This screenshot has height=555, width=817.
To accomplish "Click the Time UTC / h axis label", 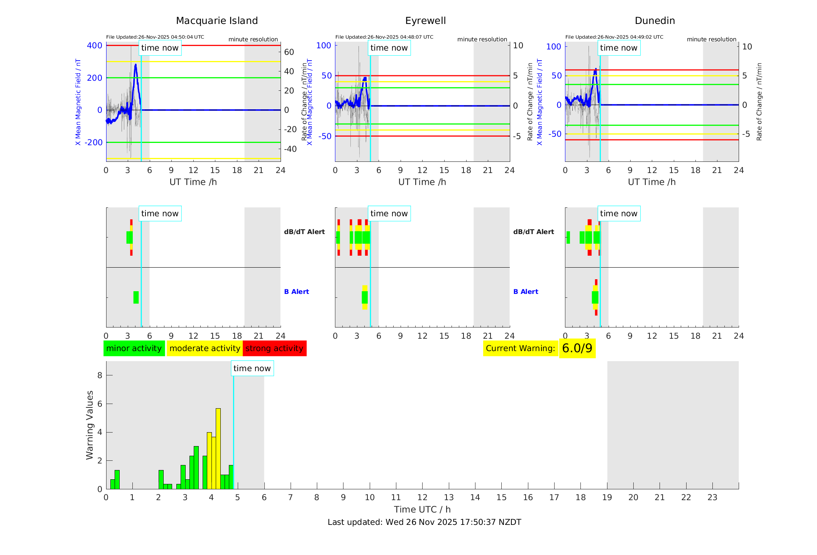I will coord(422,509).
